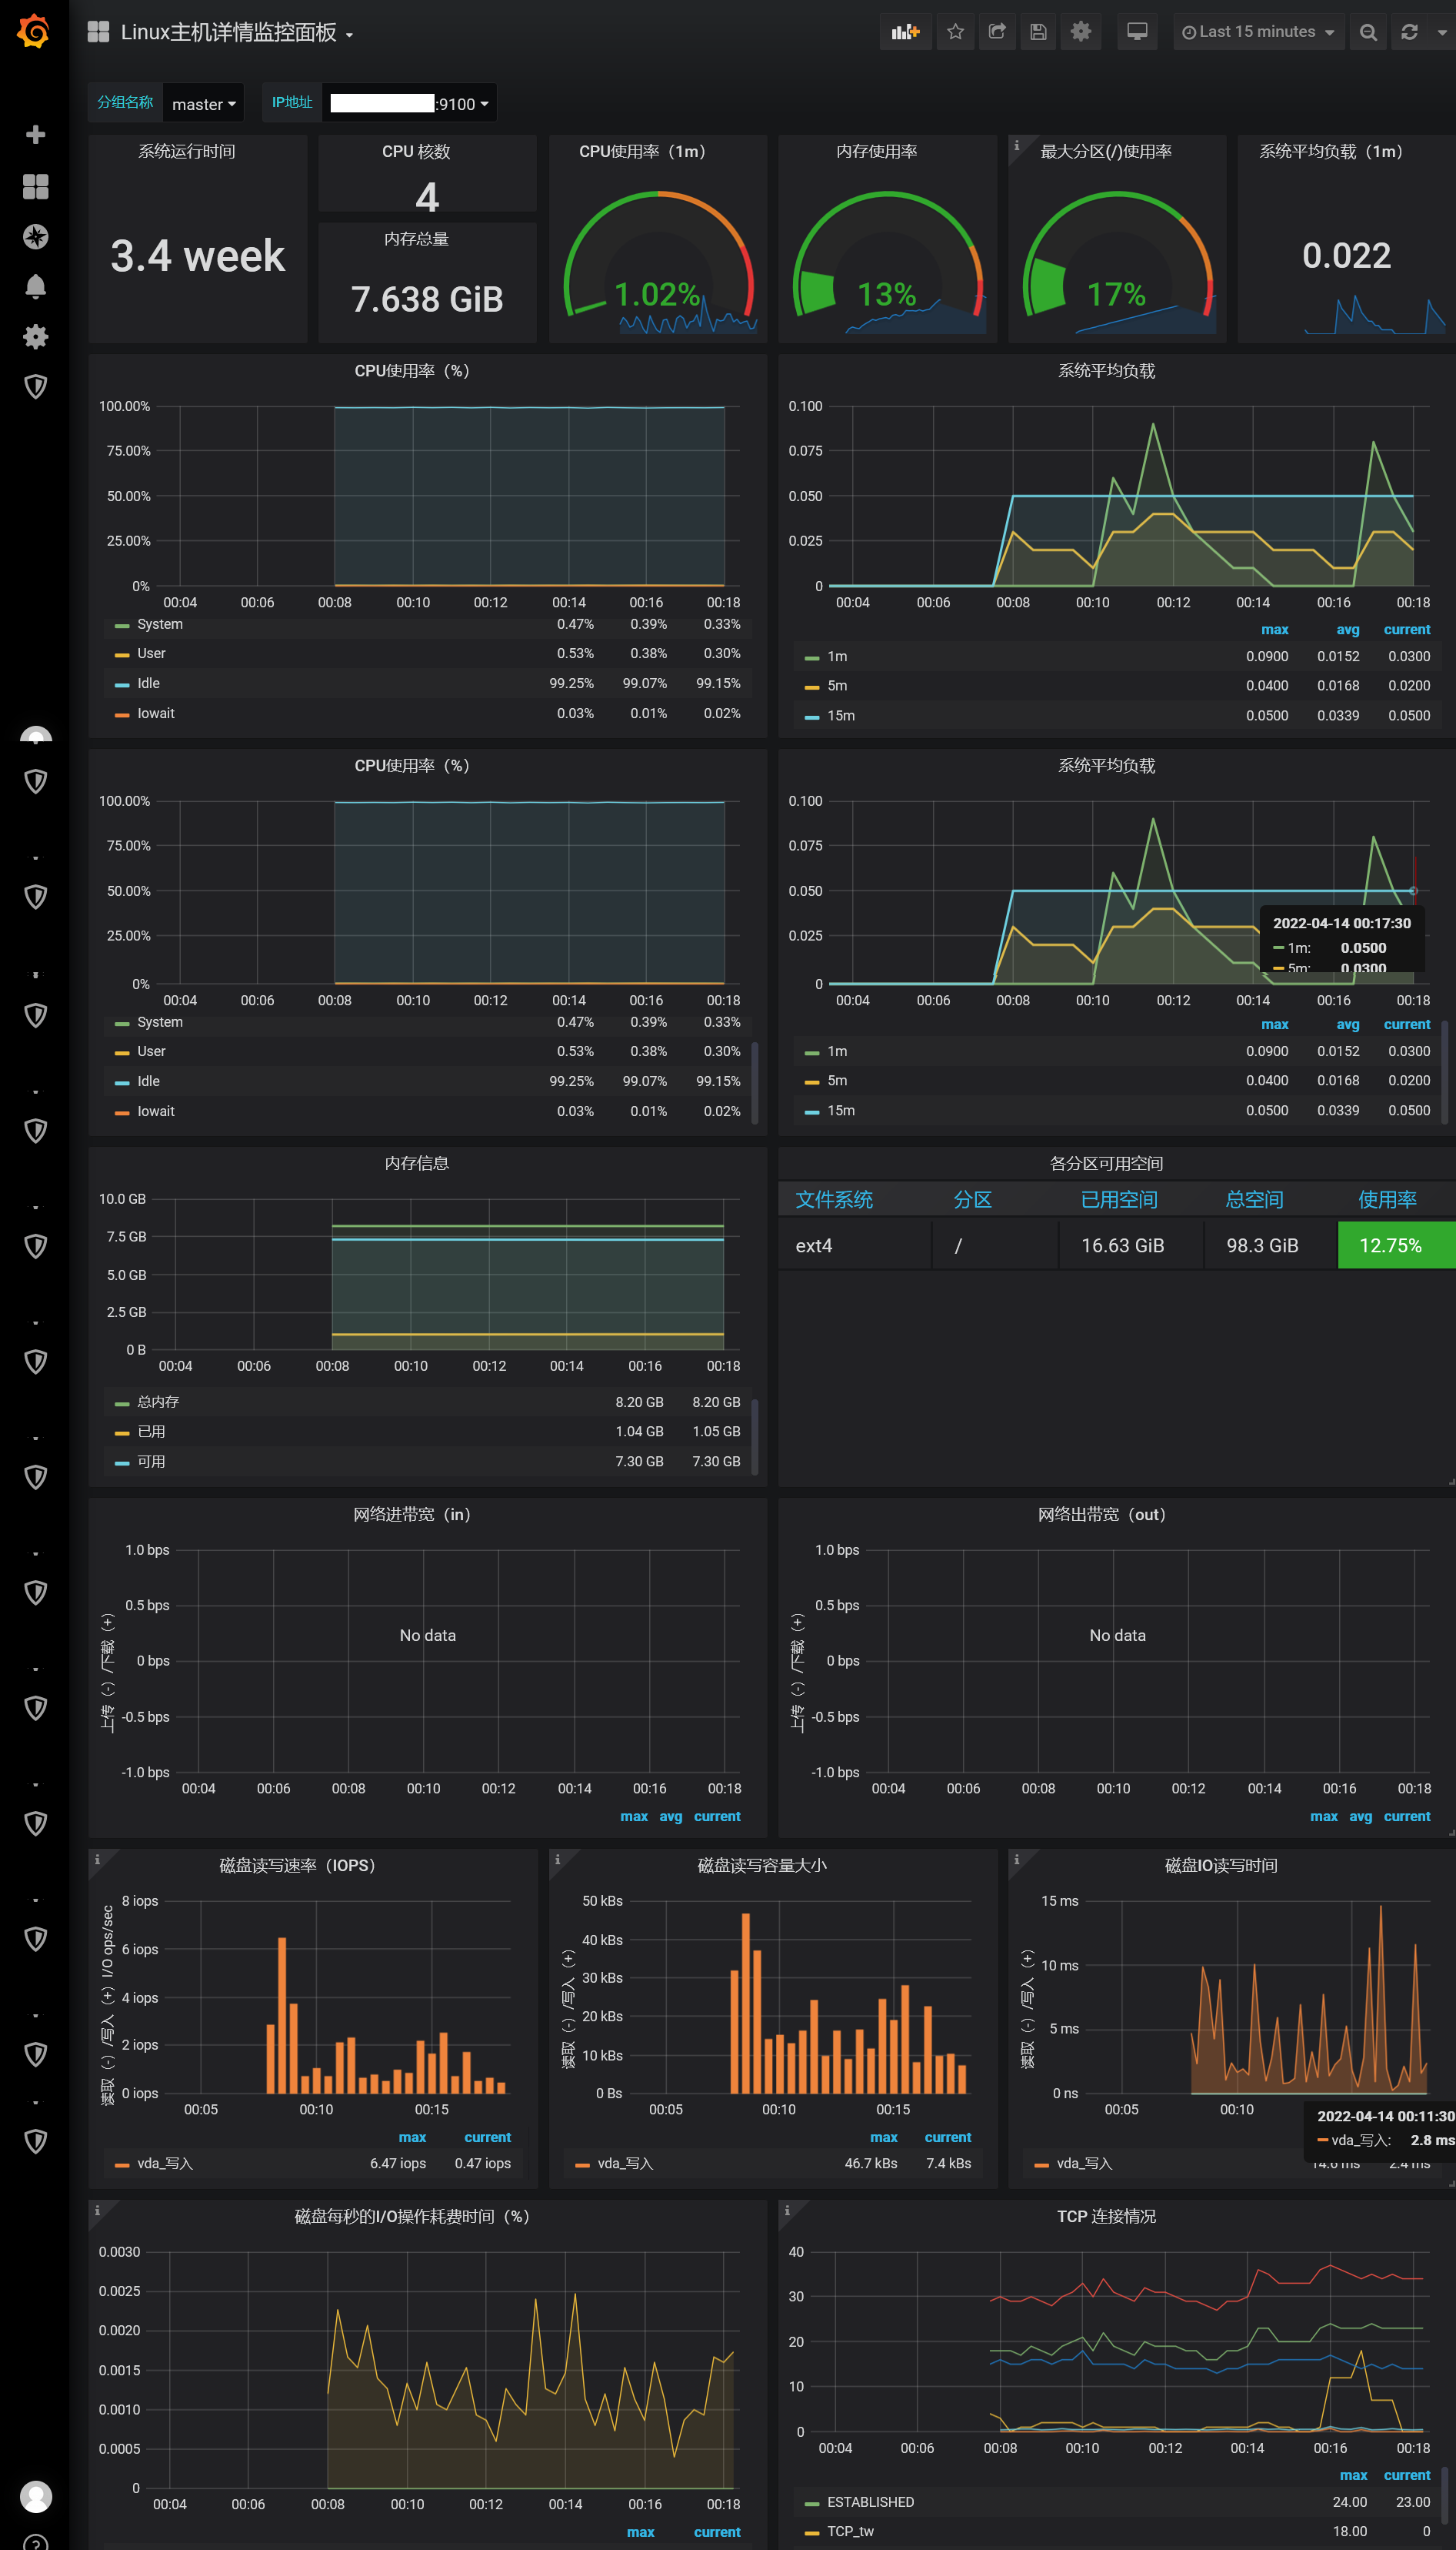Sort partitions by the 使用率 column
Screen dimensions: 1456x2550
pos(1388,1199)
